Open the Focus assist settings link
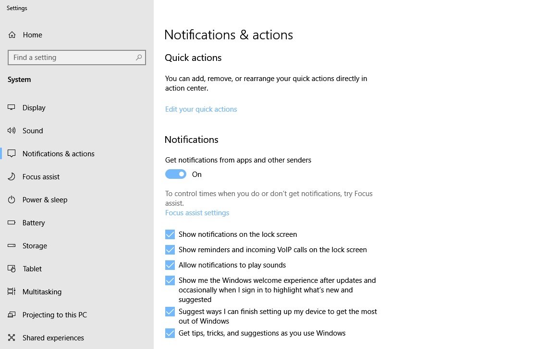Image resolution: width=537 pixels, height=349 pixels. pos(197,213)
